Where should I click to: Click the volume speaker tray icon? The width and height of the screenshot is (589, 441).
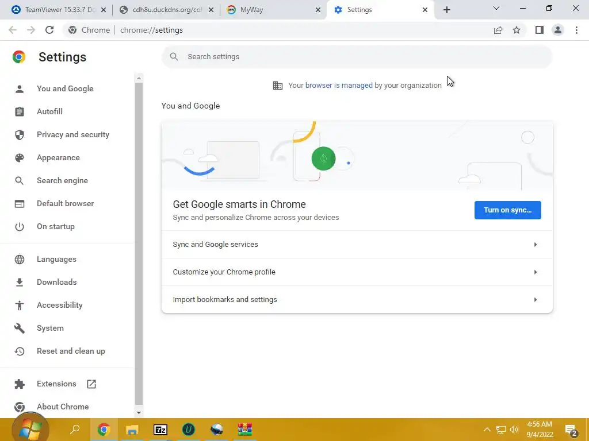514,430
